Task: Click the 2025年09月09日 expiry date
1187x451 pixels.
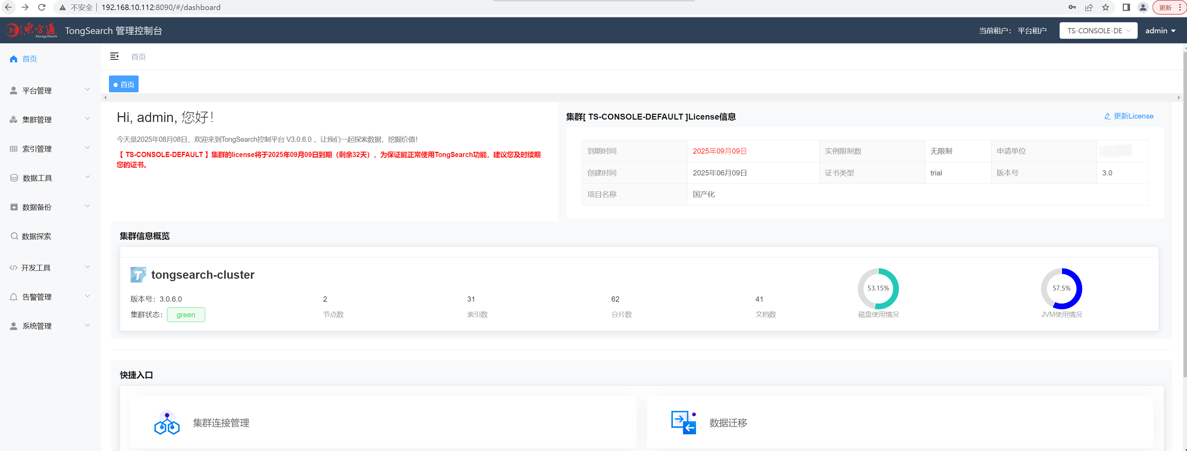Action: (720, 151)
